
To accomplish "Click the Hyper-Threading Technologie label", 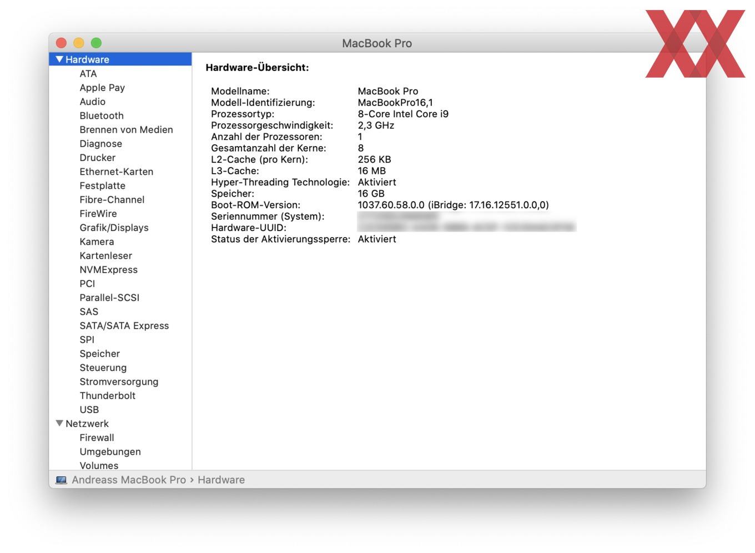I will (x=280, y=182).
